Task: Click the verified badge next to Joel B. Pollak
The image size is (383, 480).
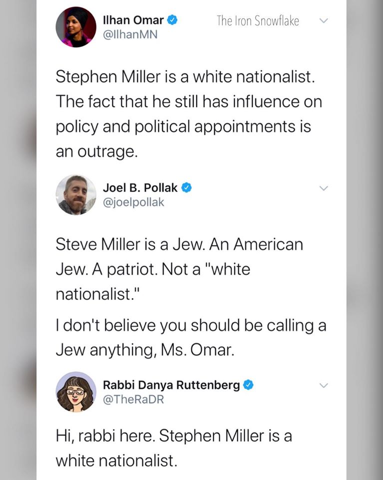Action: (x=186, y=187)
